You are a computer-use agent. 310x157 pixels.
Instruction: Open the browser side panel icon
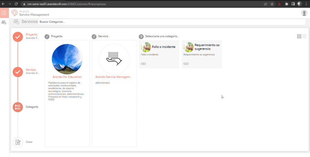click(293, 4)
